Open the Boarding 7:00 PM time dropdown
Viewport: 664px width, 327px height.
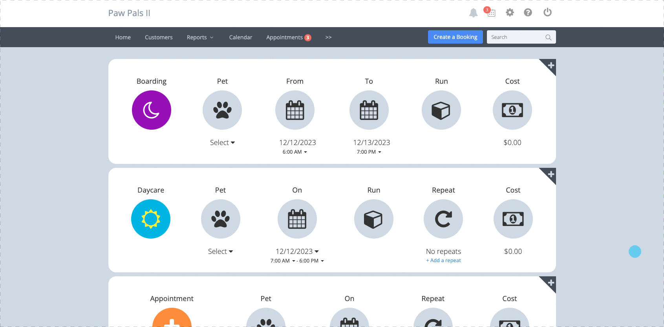[369, 152]
